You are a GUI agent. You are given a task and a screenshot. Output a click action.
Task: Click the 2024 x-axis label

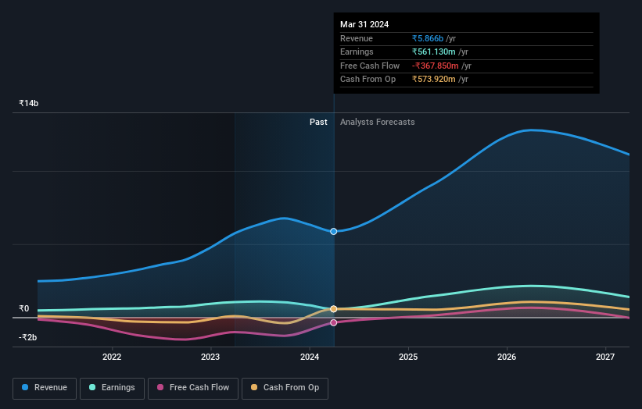pos(310,357)
